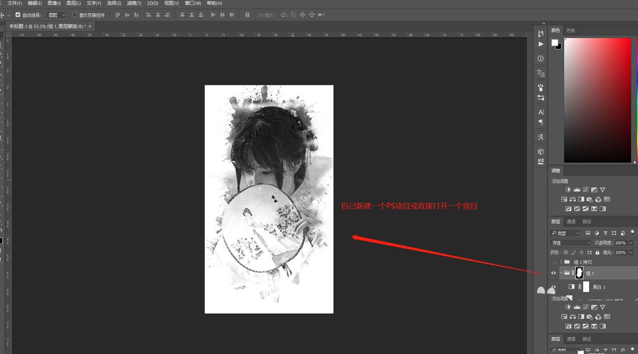The width and height of the screenshot is (638, 354).
Task: Lock position icon in upper Layers panel
Action: [582, 252]
